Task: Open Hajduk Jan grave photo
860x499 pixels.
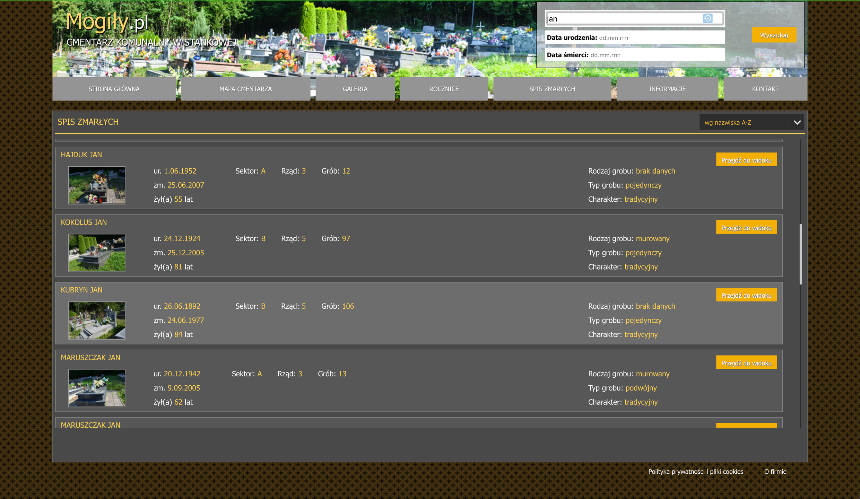Action: point(97,185)
